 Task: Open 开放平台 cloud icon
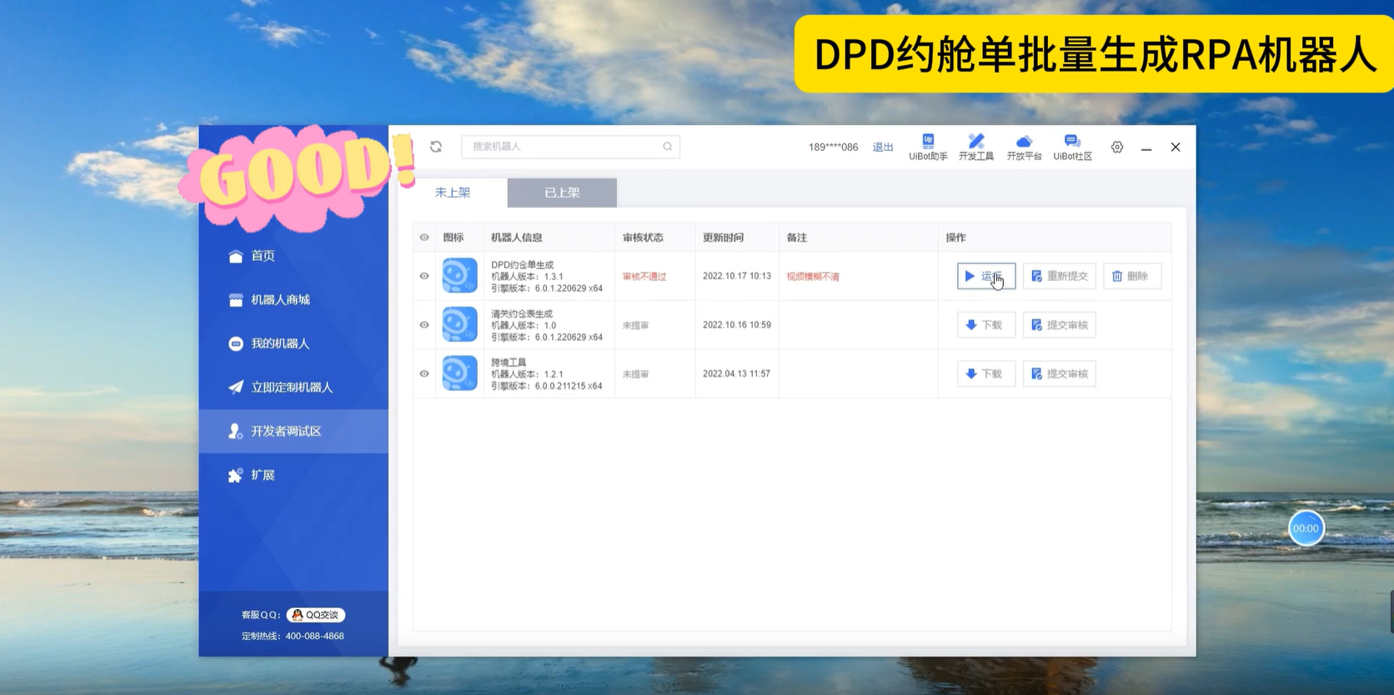pos(1024,147)
